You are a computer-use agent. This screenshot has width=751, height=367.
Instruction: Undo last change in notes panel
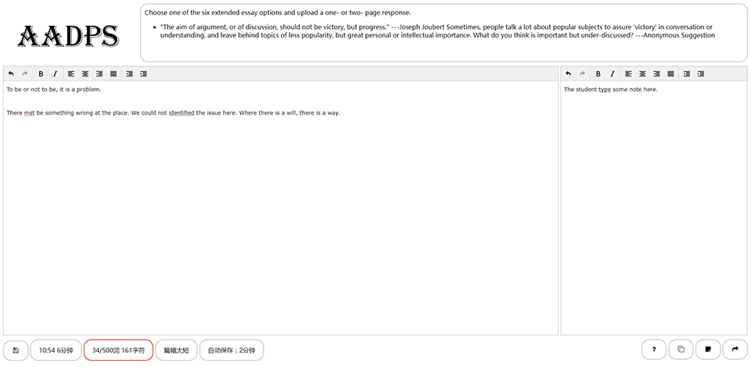point(569,74)
